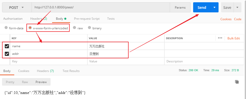Click the blue Send button
The image size is (246, 99).
point(202,7)
